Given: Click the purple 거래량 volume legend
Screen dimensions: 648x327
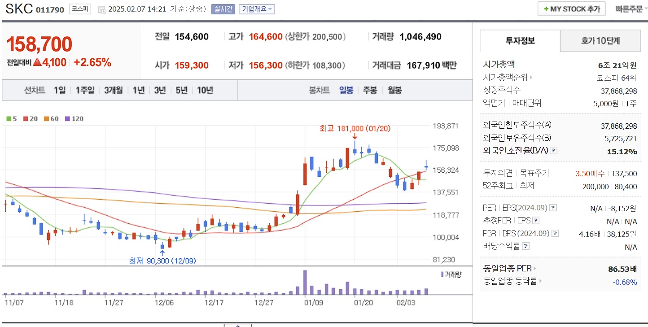Looking at the screenshot, I should pyautogui.click(x=451, y=274).
